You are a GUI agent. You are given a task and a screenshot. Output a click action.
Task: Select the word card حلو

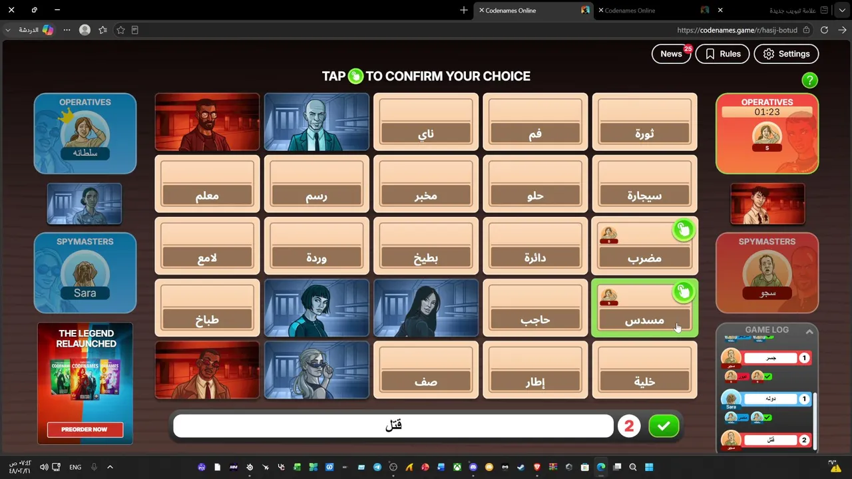pyautogui.click(x=535, y=184)
